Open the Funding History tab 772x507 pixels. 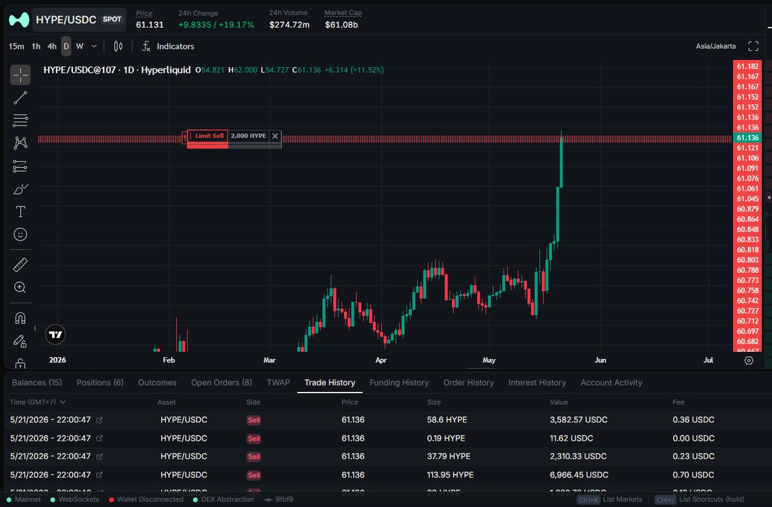click(399, 382)
